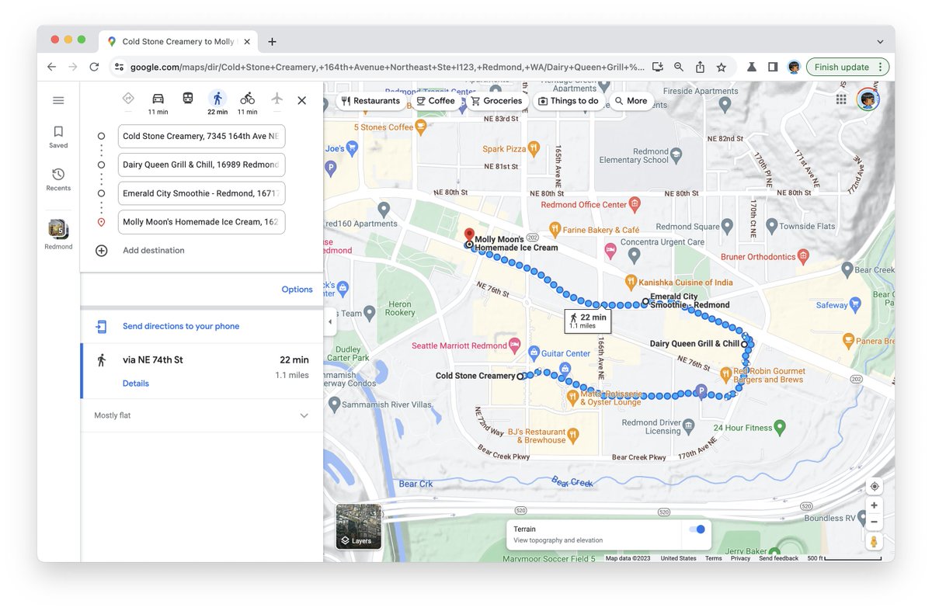Click the Molly Moon's red destination pin
The width and height of the screenshot is (932, 611).
tap(469, 234)
